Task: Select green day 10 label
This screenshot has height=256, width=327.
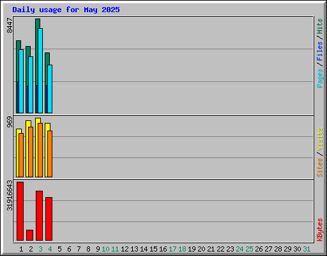Action: [105, 249]
